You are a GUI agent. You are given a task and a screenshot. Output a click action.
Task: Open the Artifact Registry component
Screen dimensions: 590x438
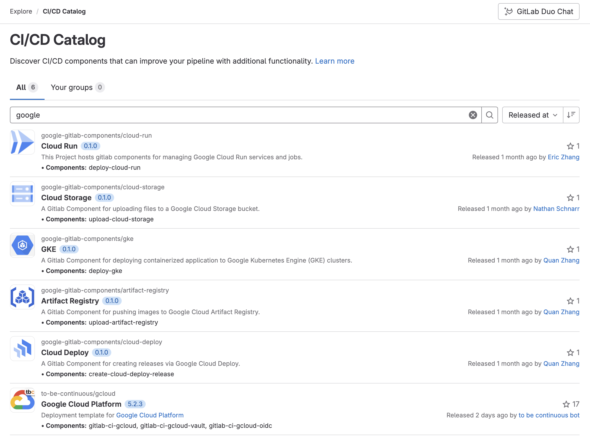pos(70,301)
